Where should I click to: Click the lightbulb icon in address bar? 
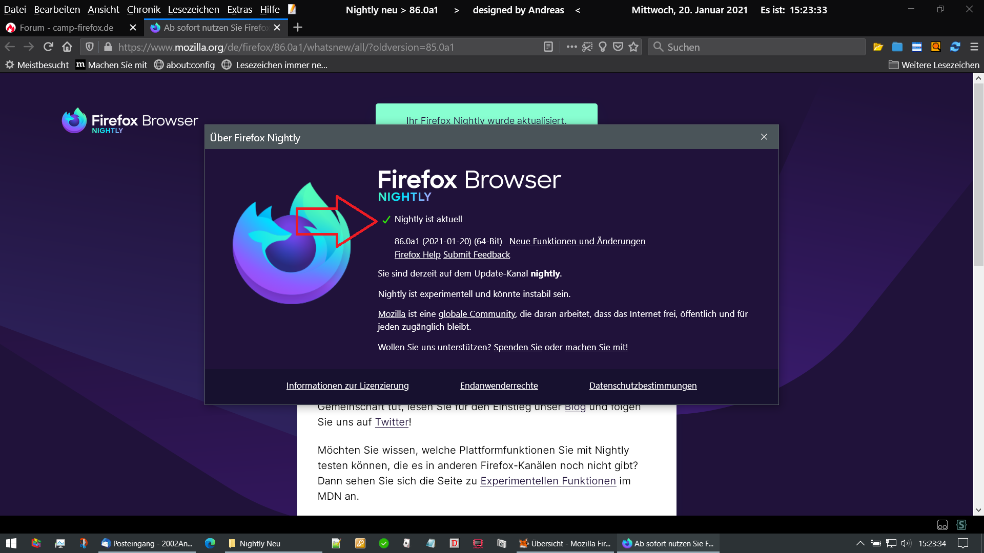pos(603,47)
